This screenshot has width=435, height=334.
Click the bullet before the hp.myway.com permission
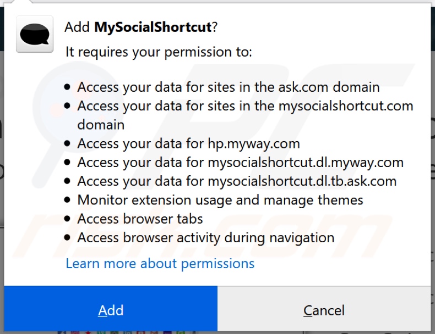(x=68, y=144)
